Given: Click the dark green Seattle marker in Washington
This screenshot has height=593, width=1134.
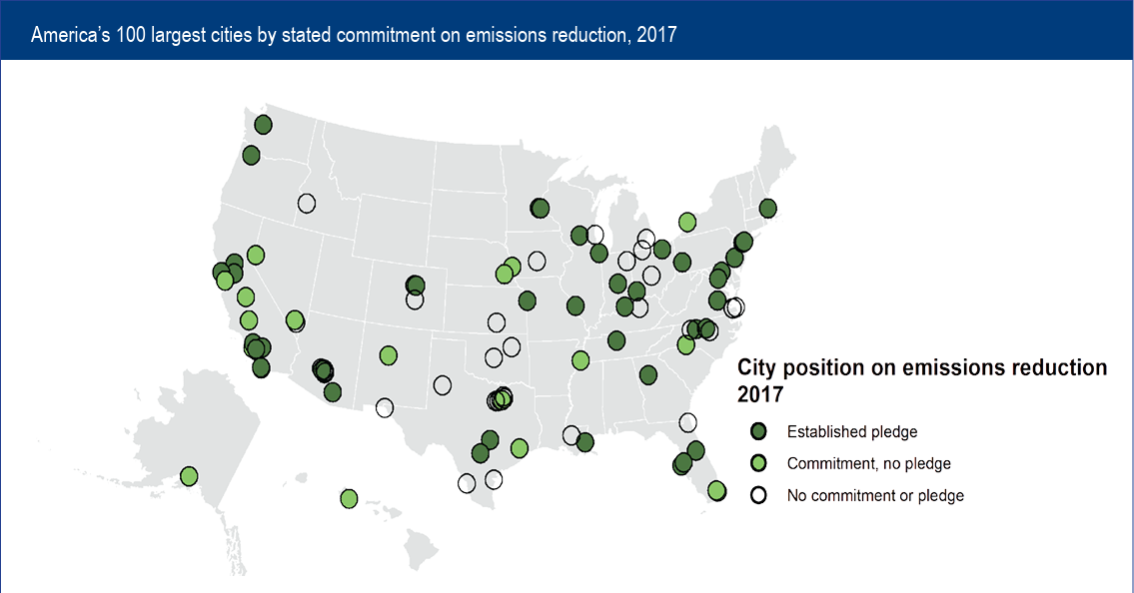Looking at the screenshot, I should [x=263, y=125].
